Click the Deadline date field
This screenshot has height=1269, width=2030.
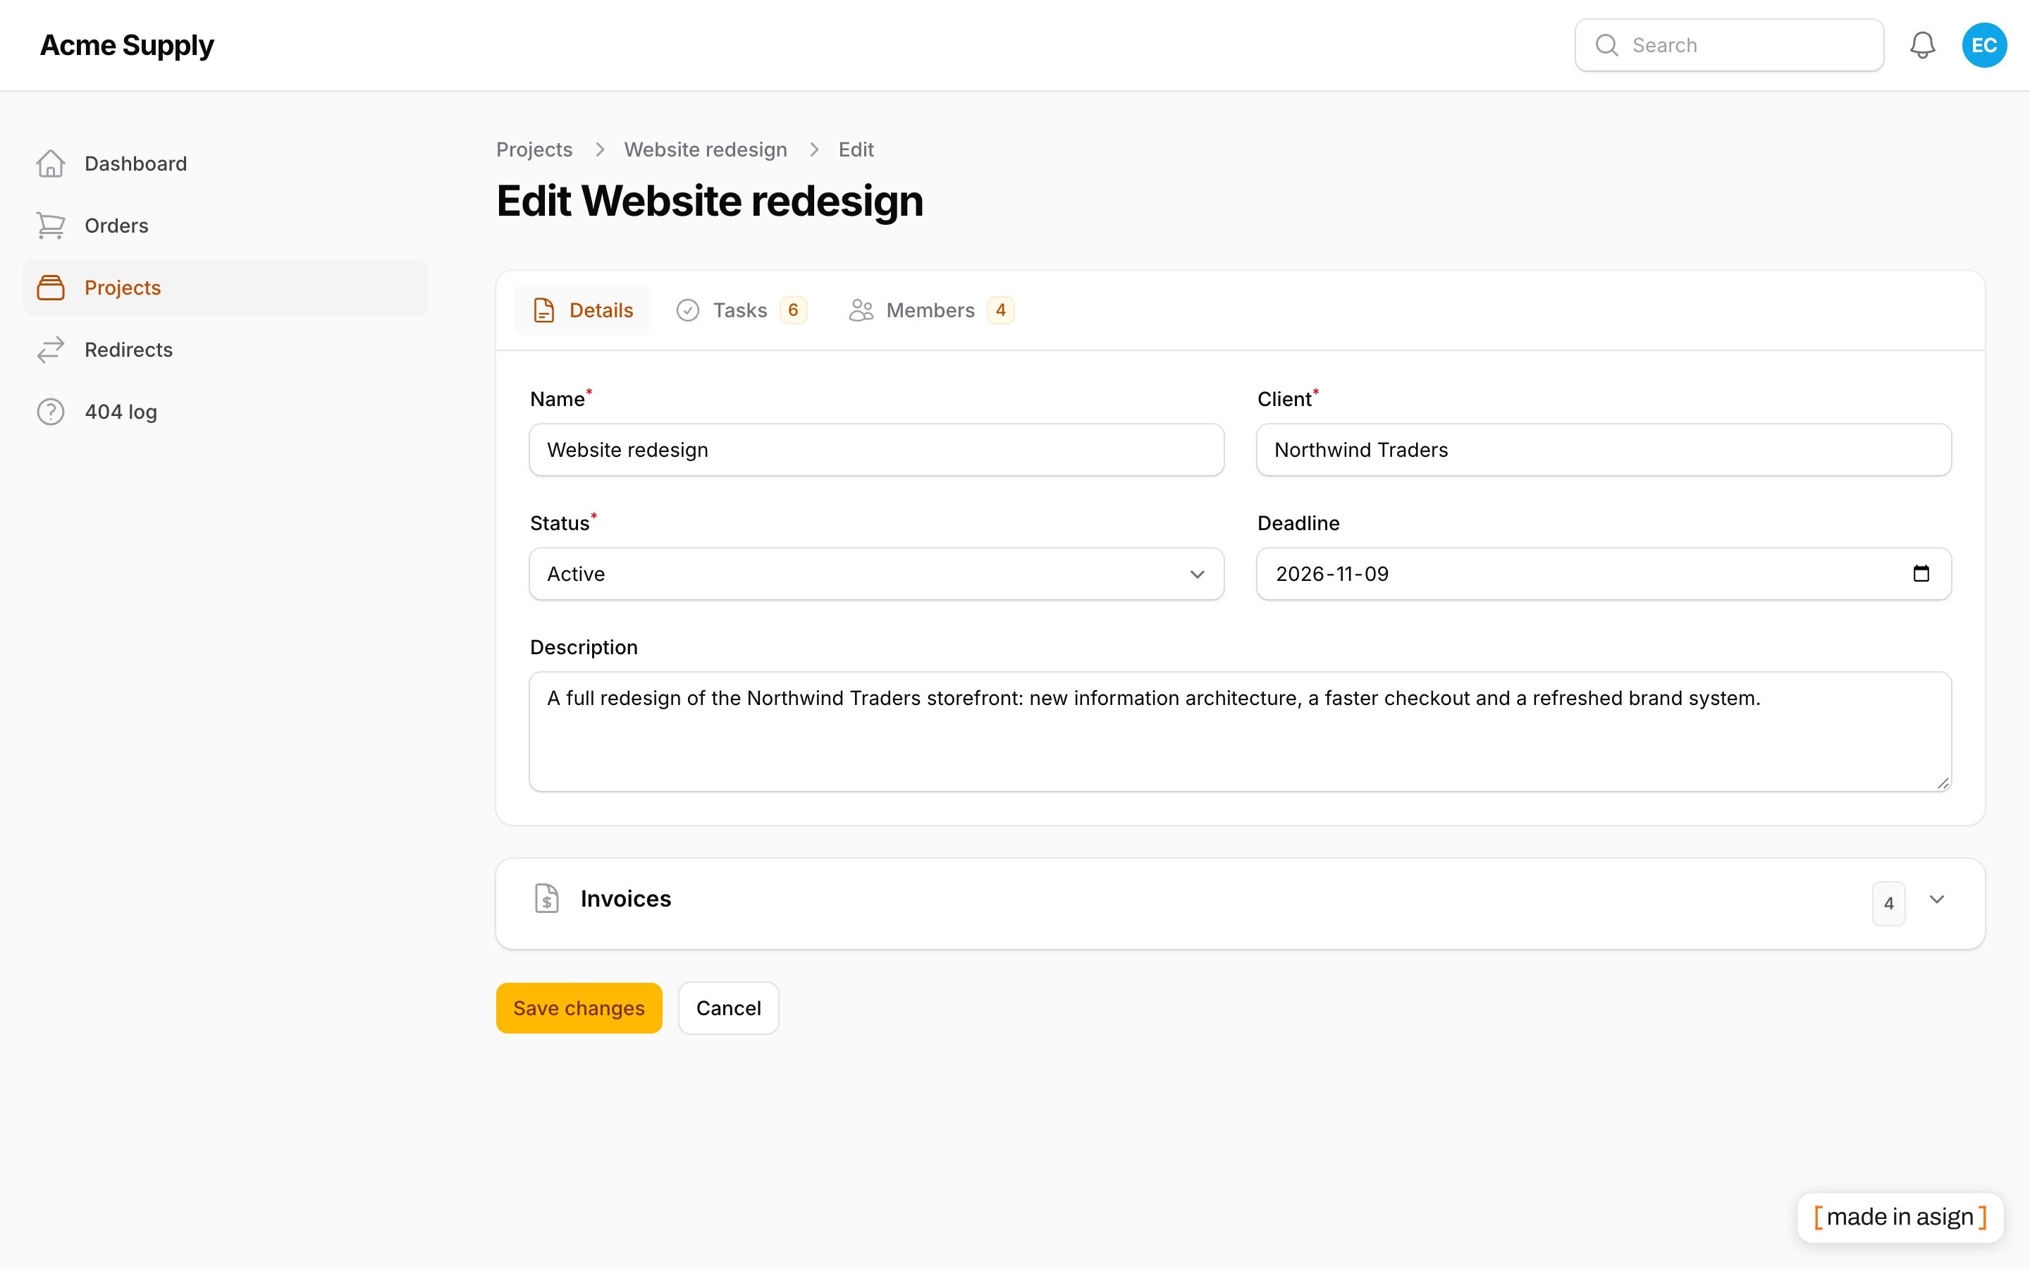1604,574
